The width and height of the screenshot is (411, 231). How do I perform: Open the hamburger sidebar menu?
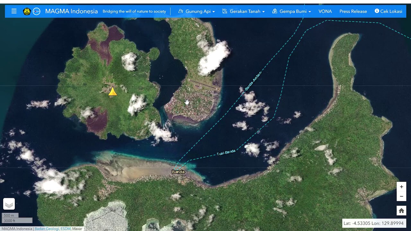click(14, 11)
